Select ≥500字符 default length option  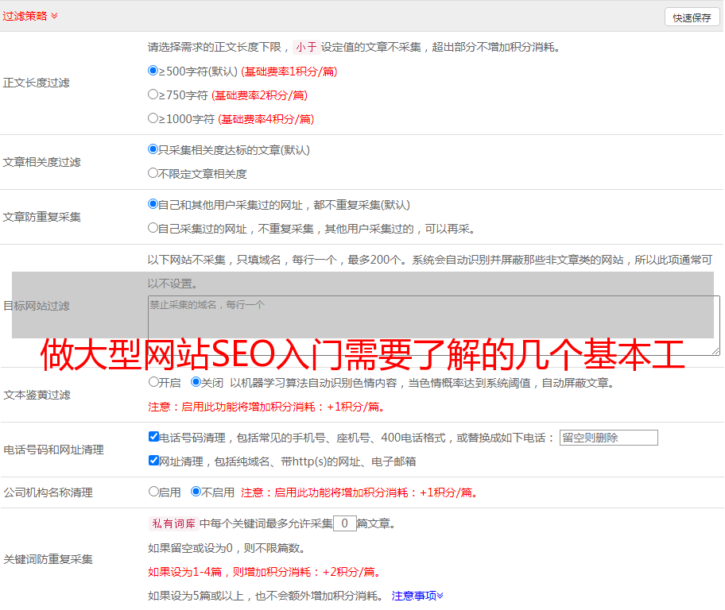pos(153,71)
